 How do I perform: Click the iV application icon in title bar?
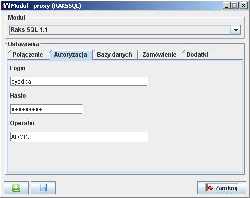pyautogui.click(x=6, y=6)
